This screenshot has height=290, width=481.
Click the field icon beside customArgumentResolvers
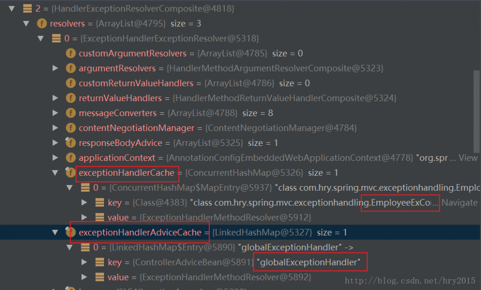(x=71, y=53)
